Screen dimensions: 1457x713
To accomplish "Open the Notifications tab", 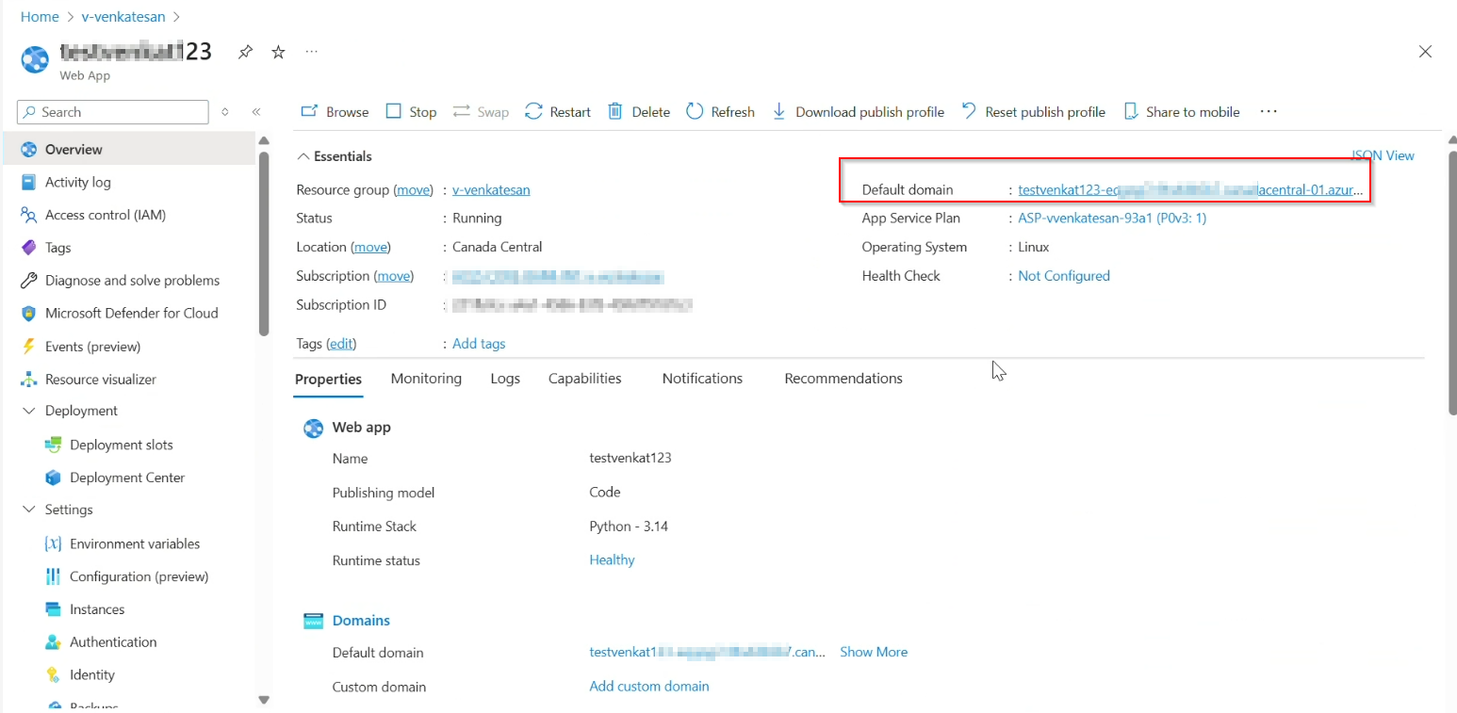I will pyautogui.click(x=702, y=378).
